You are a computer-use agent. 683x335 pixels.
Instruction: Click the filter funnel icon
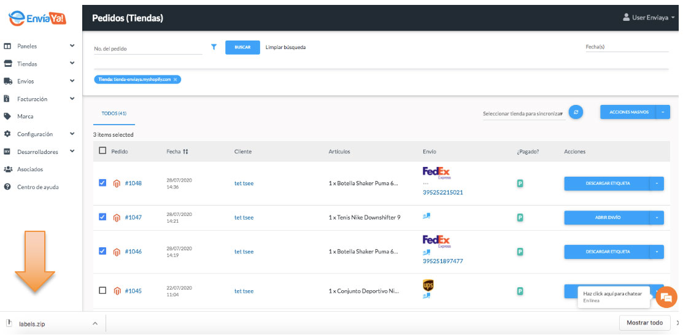coord(214,47)
